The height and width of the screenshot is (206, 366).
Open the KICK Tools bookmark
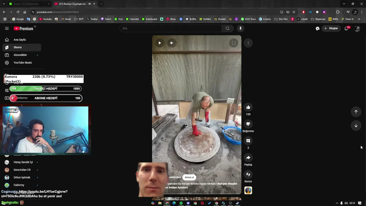248,19
